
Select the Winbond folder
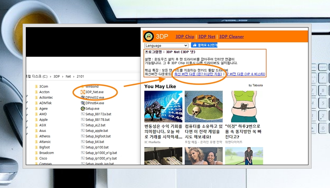pyautogui.click(x=90, y=86)
